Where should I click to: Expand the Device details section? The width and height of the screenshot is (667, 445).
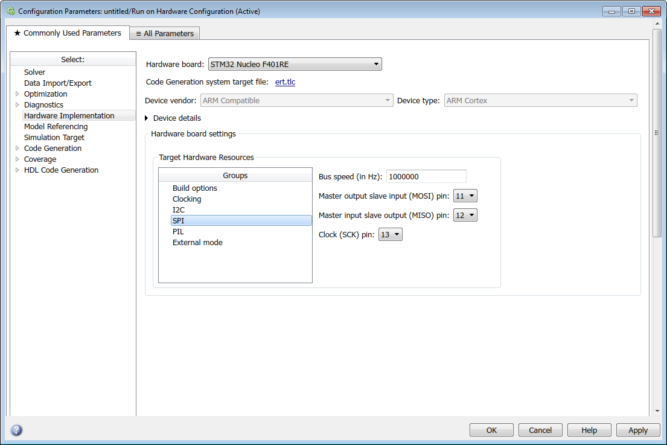coord(147,118)
